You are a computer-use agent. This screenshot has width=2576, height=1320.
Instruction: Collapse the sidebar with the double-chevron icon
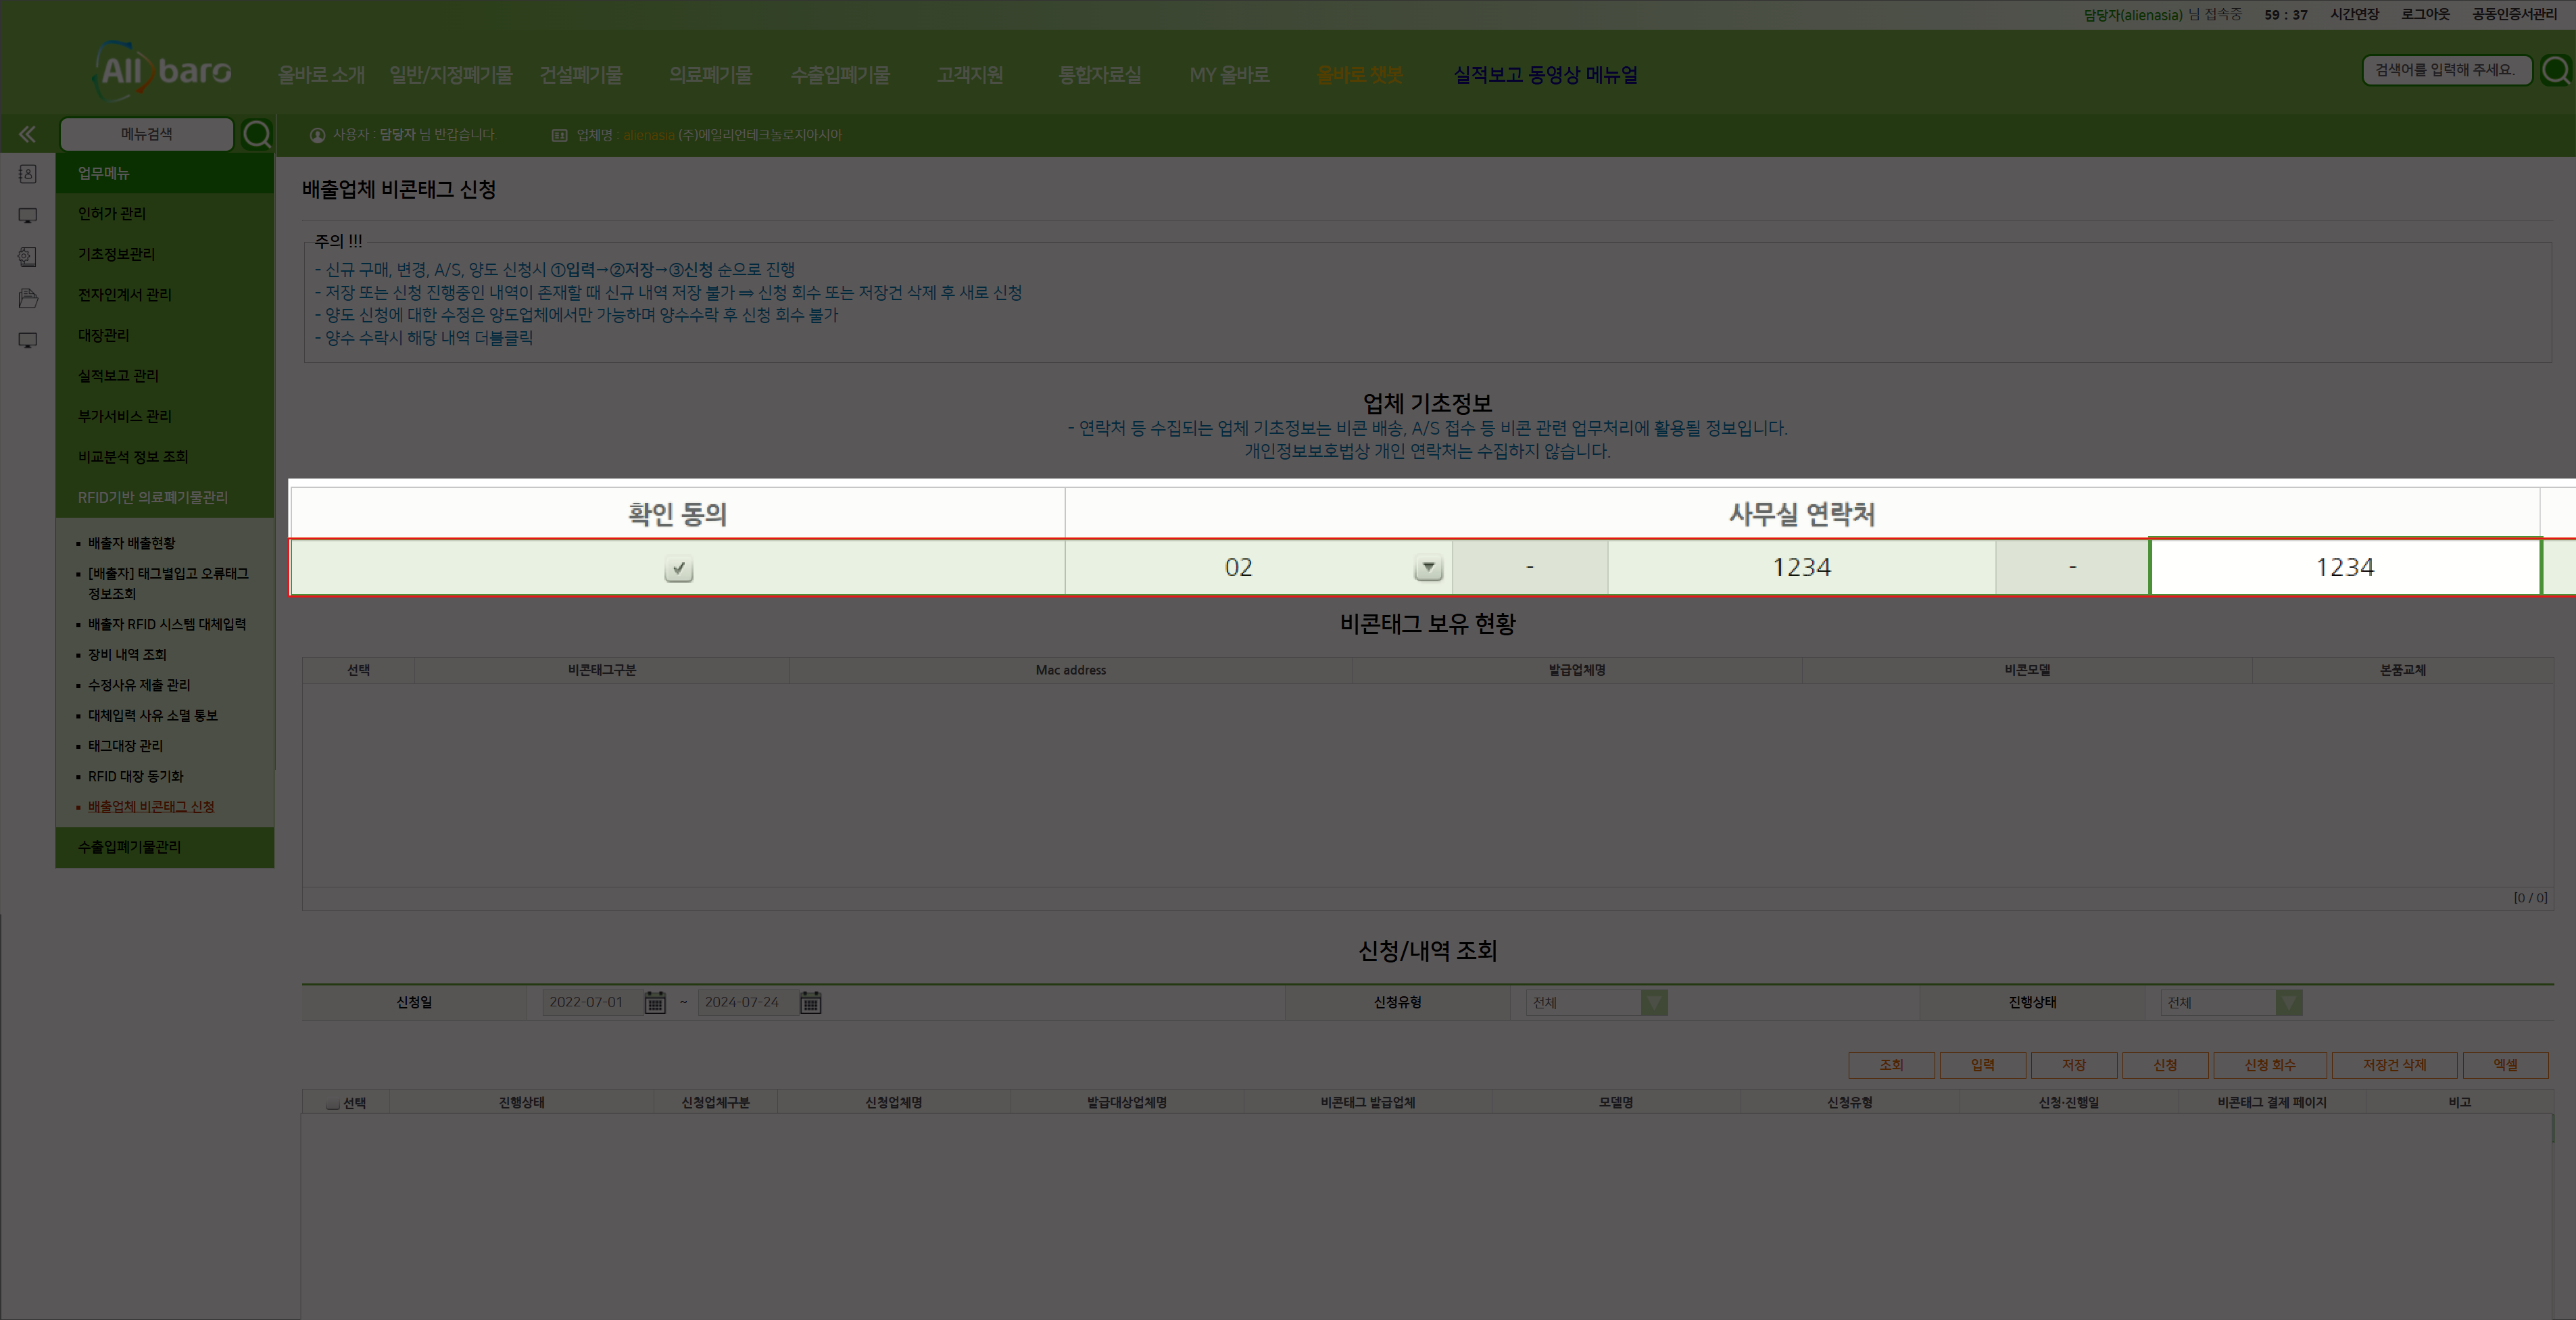27,133
